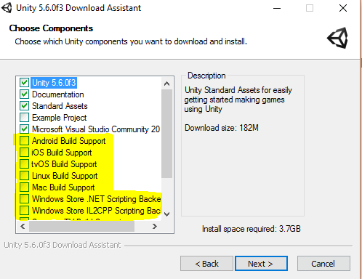This screenshot has height=279, width=362.
Task: Minimize the Download Assistant window
Action: pos(277,8)
